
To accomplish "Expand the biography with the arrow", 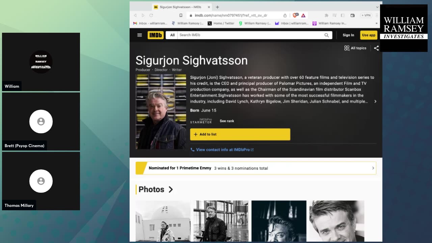I will [375, 101].
